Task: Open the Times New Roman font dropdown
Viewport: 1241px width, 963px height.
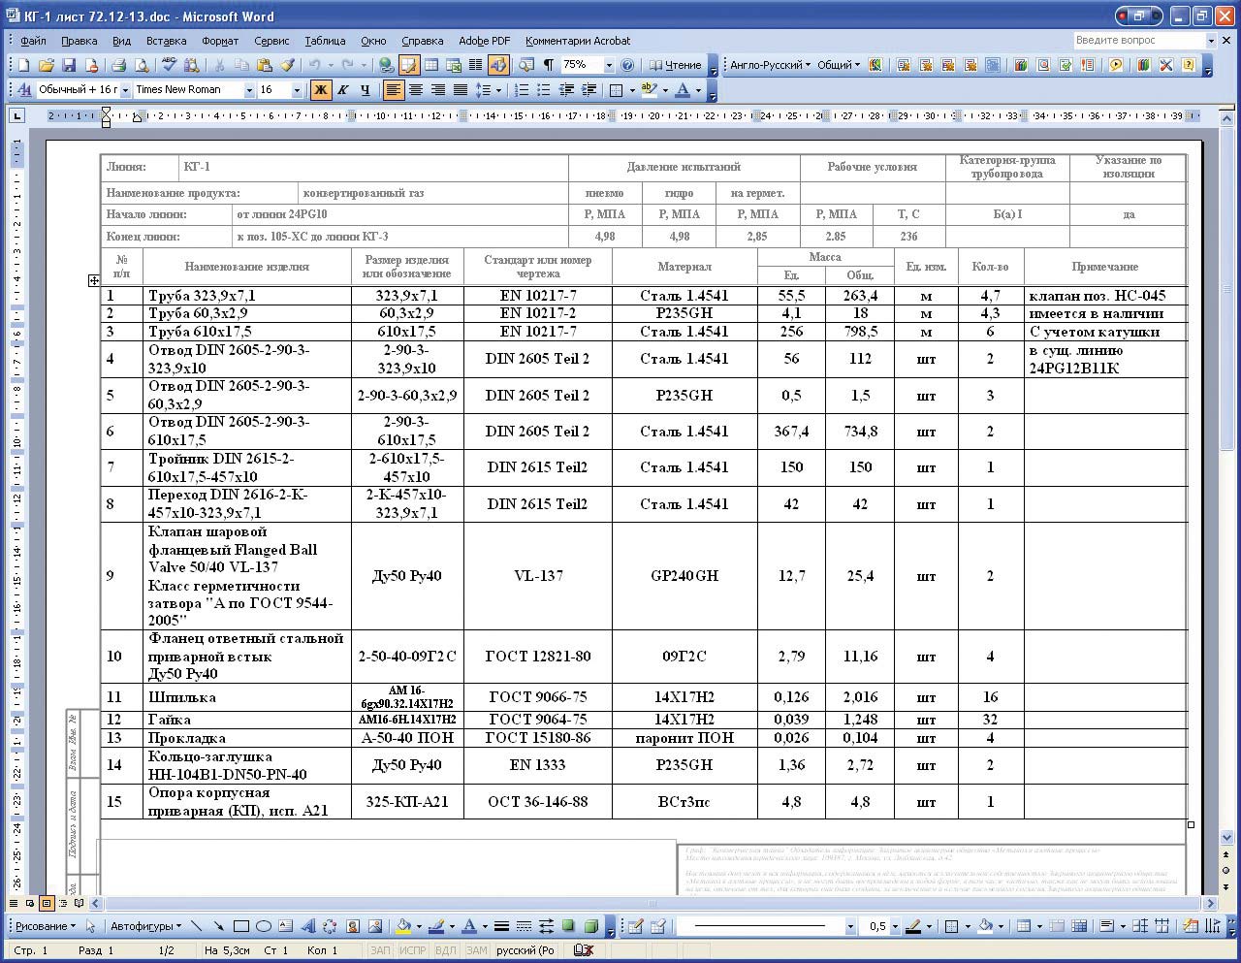Action: [249, 90]
